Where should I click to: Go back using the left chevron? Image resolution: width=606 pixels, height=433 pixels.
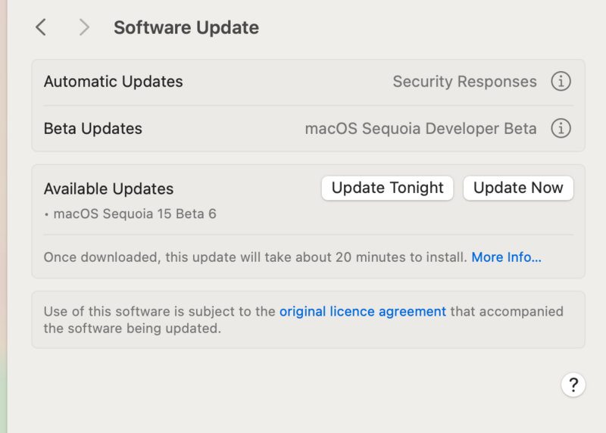(41, 28)
